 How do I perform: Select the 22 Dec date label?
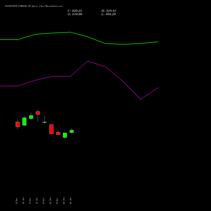coord(50,201)
